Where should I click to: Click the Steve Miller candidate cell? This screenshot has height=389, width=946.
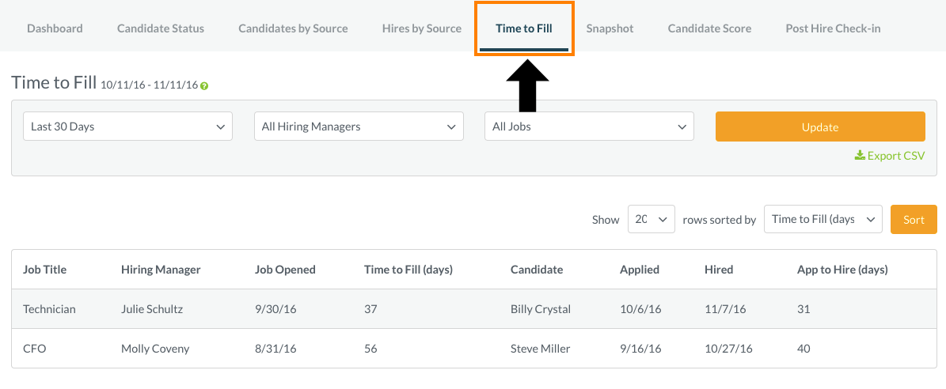(540, 348)
